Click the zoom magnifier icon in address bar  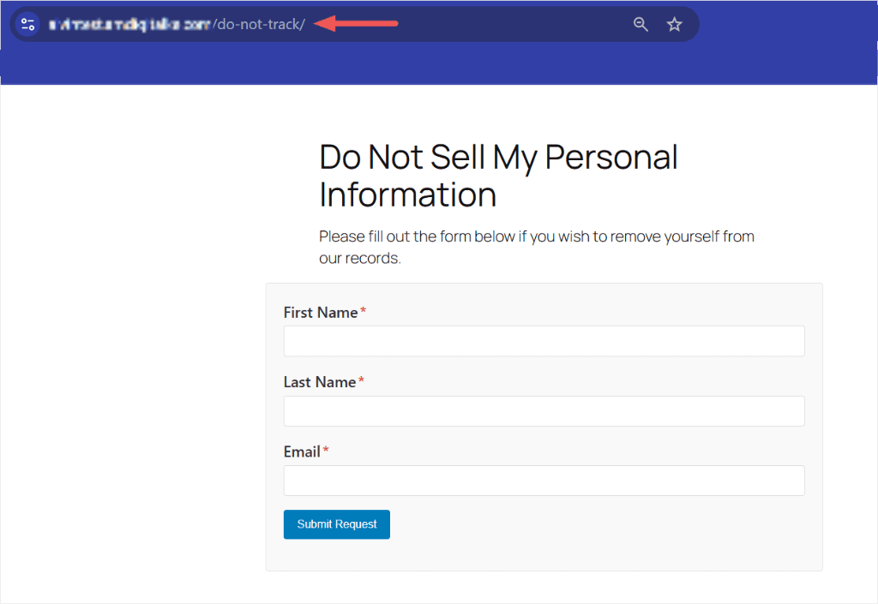coord(640,24)
